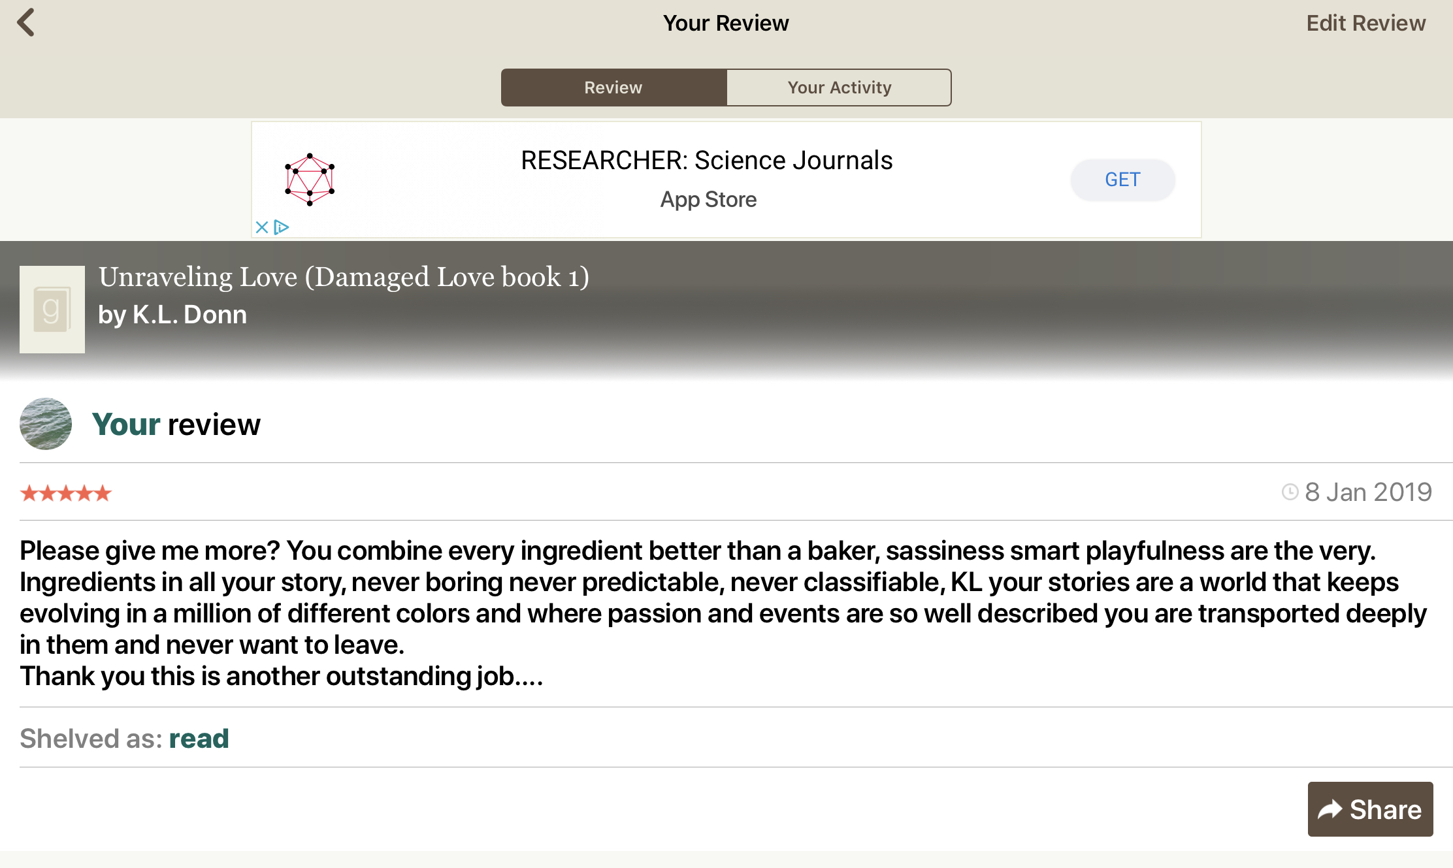
Task: Tap author name K.L. Donn
Action: 189,315
